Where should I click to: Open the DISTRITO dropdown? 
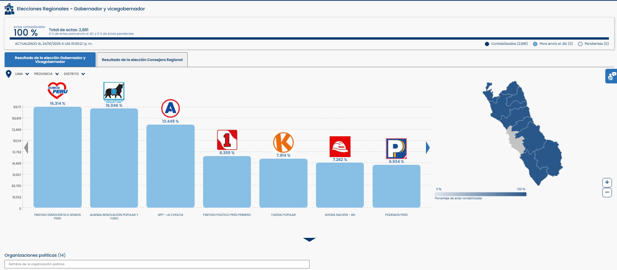tap(75, 74)
